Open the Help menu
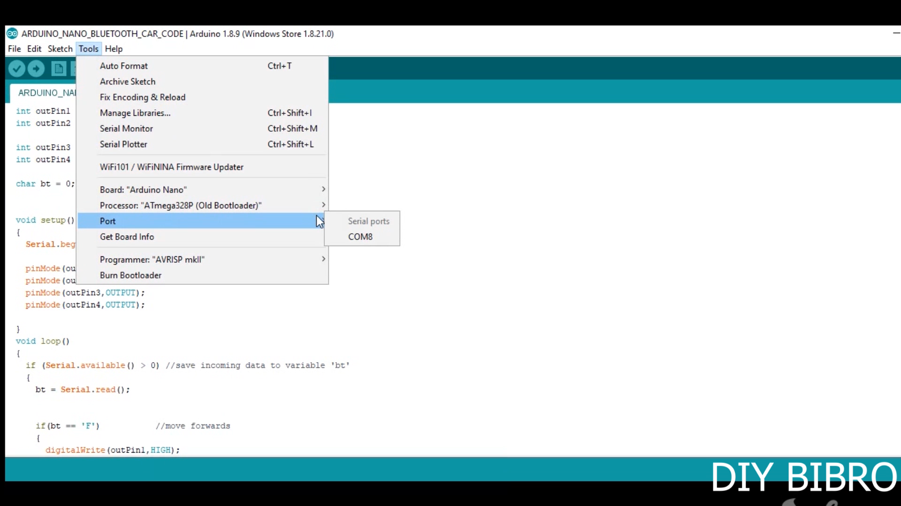This screenshot has width=901, height=506. pos(114,49)
